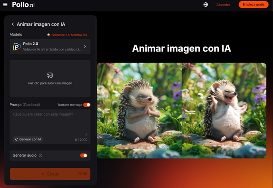Open the globe language selector

206,5
